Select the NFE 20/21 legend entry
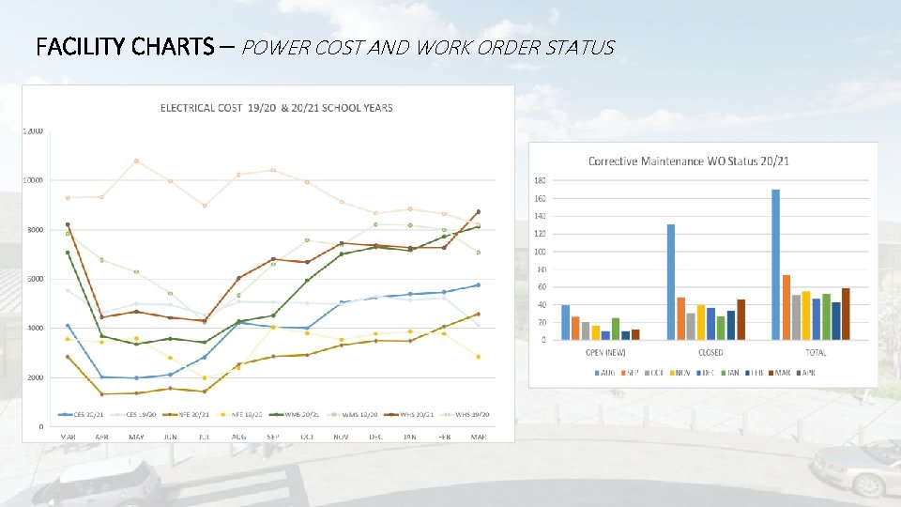This screenshot has width=901, height=507. 186,414
